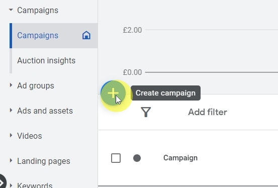Open the filter funnel icon

pyautogui.click(x=146, y=112)
